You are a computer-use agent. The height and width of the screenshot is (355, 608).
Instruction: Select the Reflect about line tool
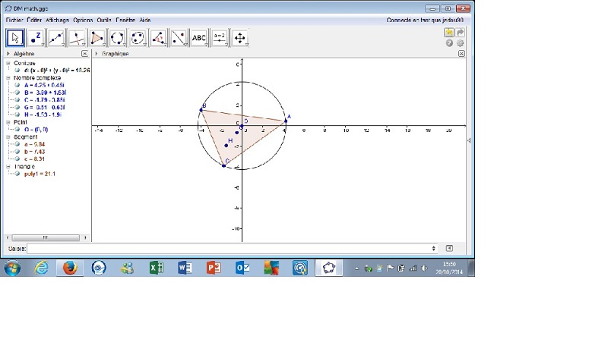[x=179, y=38]
